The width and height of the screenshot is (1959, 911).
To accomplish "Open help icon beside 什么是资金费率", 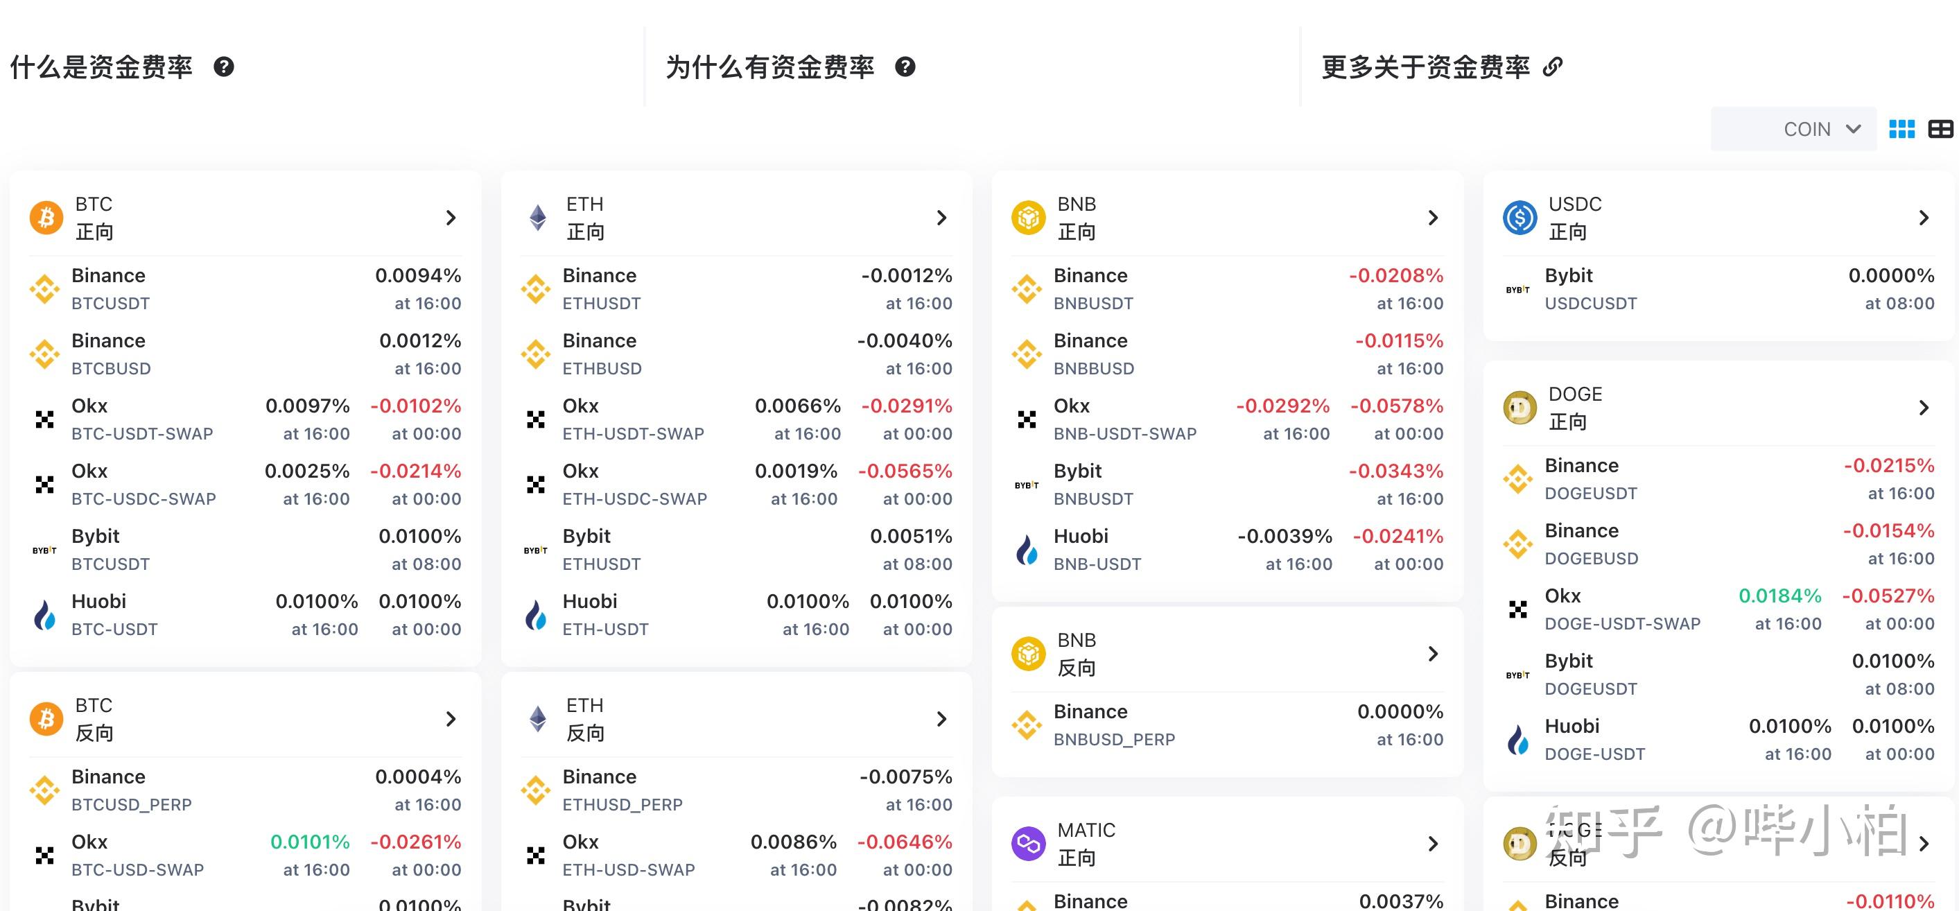I will point(224,67).
